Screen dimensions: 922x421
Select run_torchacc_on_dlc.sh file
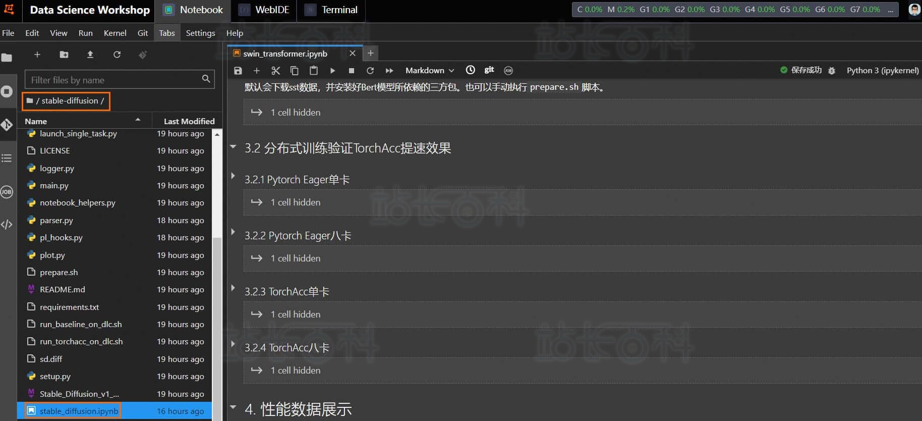pos(114,341)
